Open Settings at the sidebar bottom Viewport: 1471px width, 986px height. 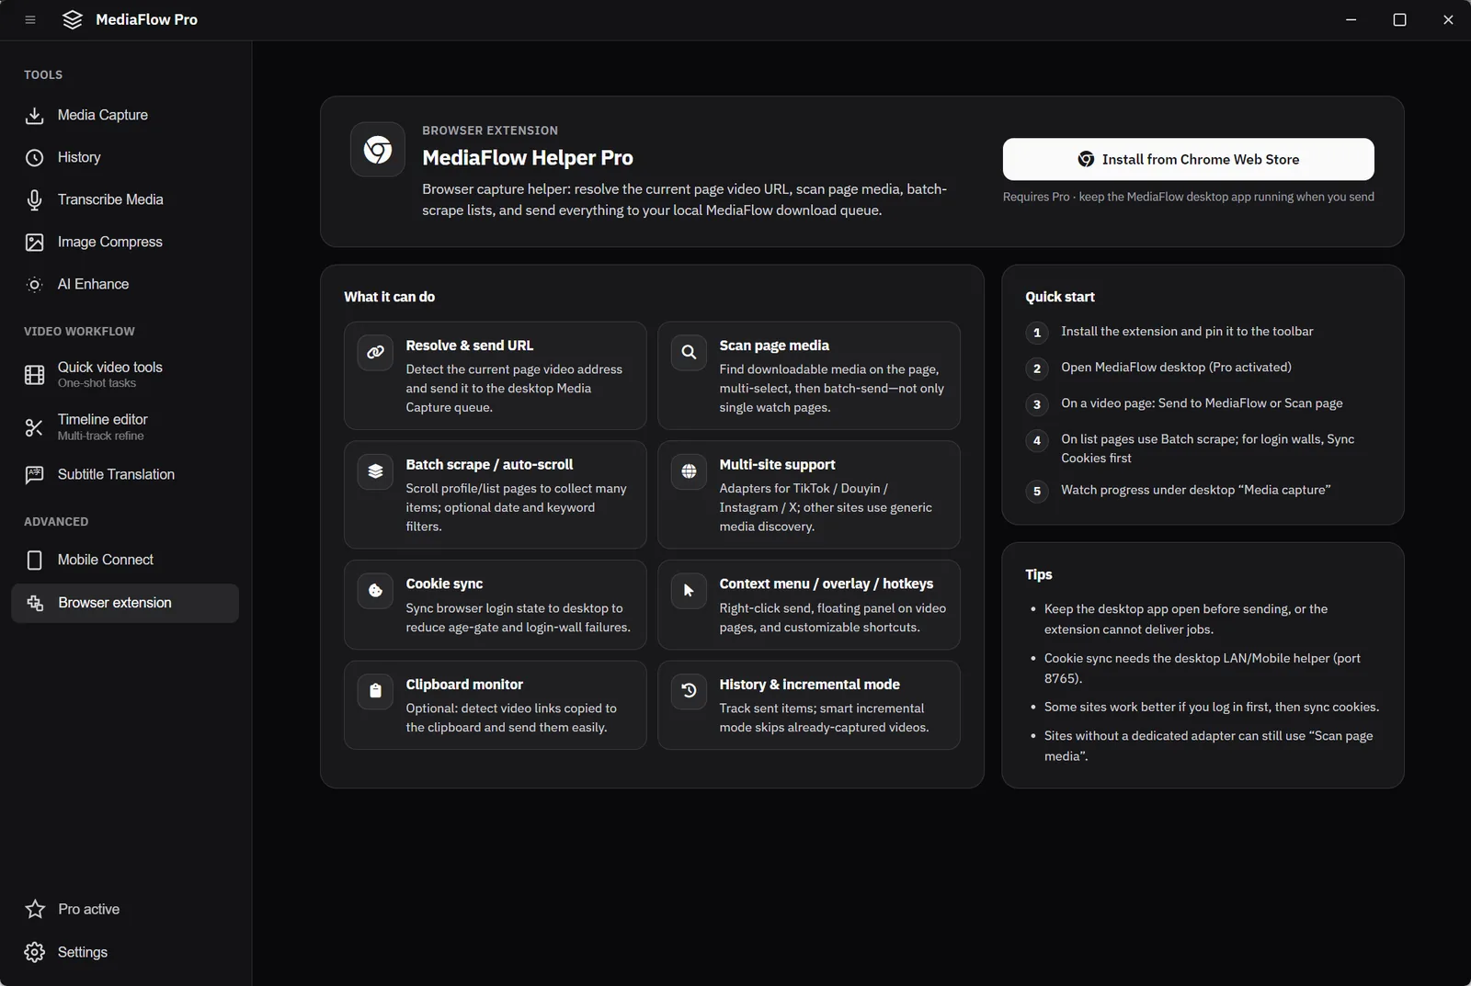(x=125, y=953)
